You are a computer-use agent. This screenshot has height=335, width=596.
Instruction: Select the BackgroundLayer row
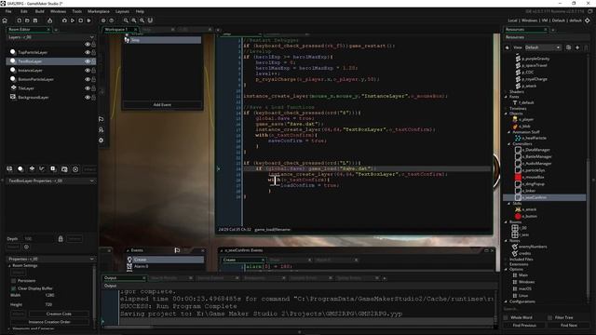coord(50,97)
